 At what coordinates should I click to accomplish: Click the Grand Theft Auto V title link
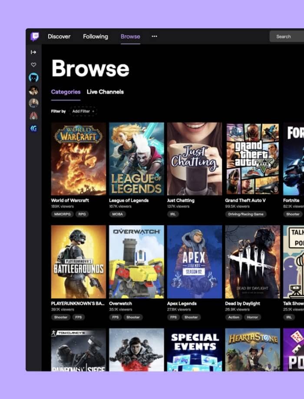pyautogui.click(x=245, y=200)
